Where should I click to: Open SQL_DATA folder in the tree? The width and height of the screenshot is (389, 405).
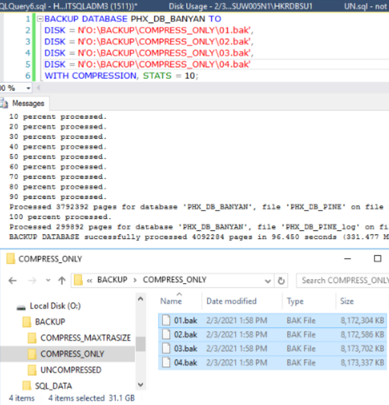[53, 386]
